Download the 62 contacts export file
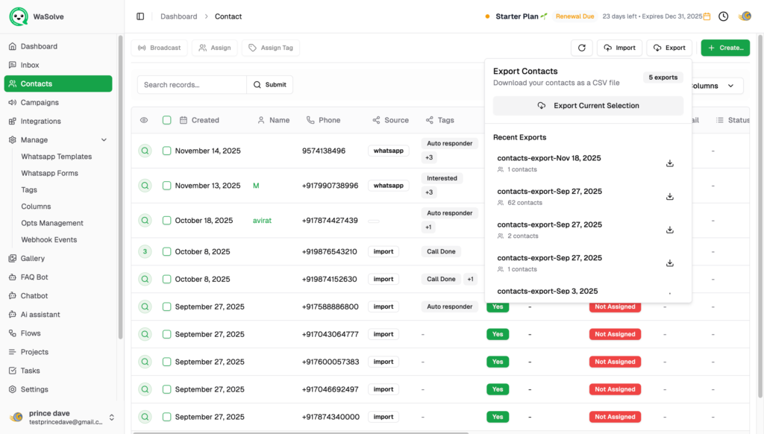The image size is (764, 434). click(669, 197)
